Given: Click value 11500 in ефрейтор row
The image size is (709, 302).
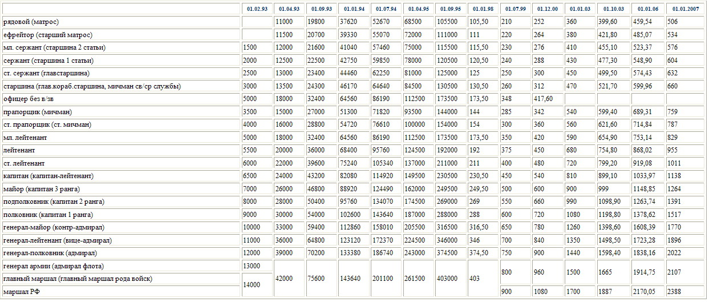Looking at the screenshot, I should [x=284, y=35].
